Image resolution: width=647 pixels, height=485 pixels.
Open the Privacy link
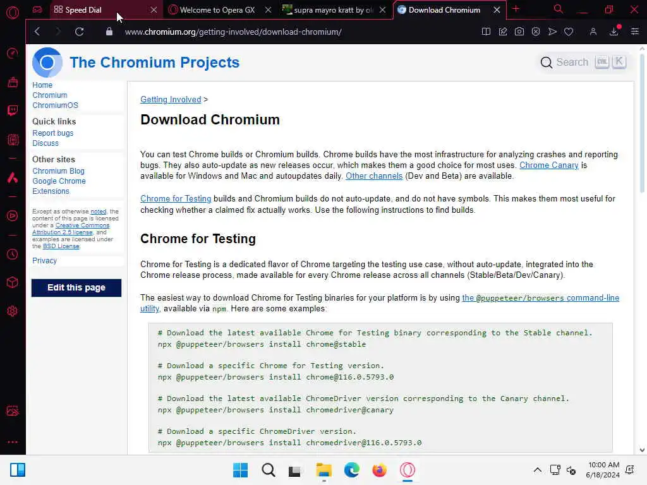45,261
